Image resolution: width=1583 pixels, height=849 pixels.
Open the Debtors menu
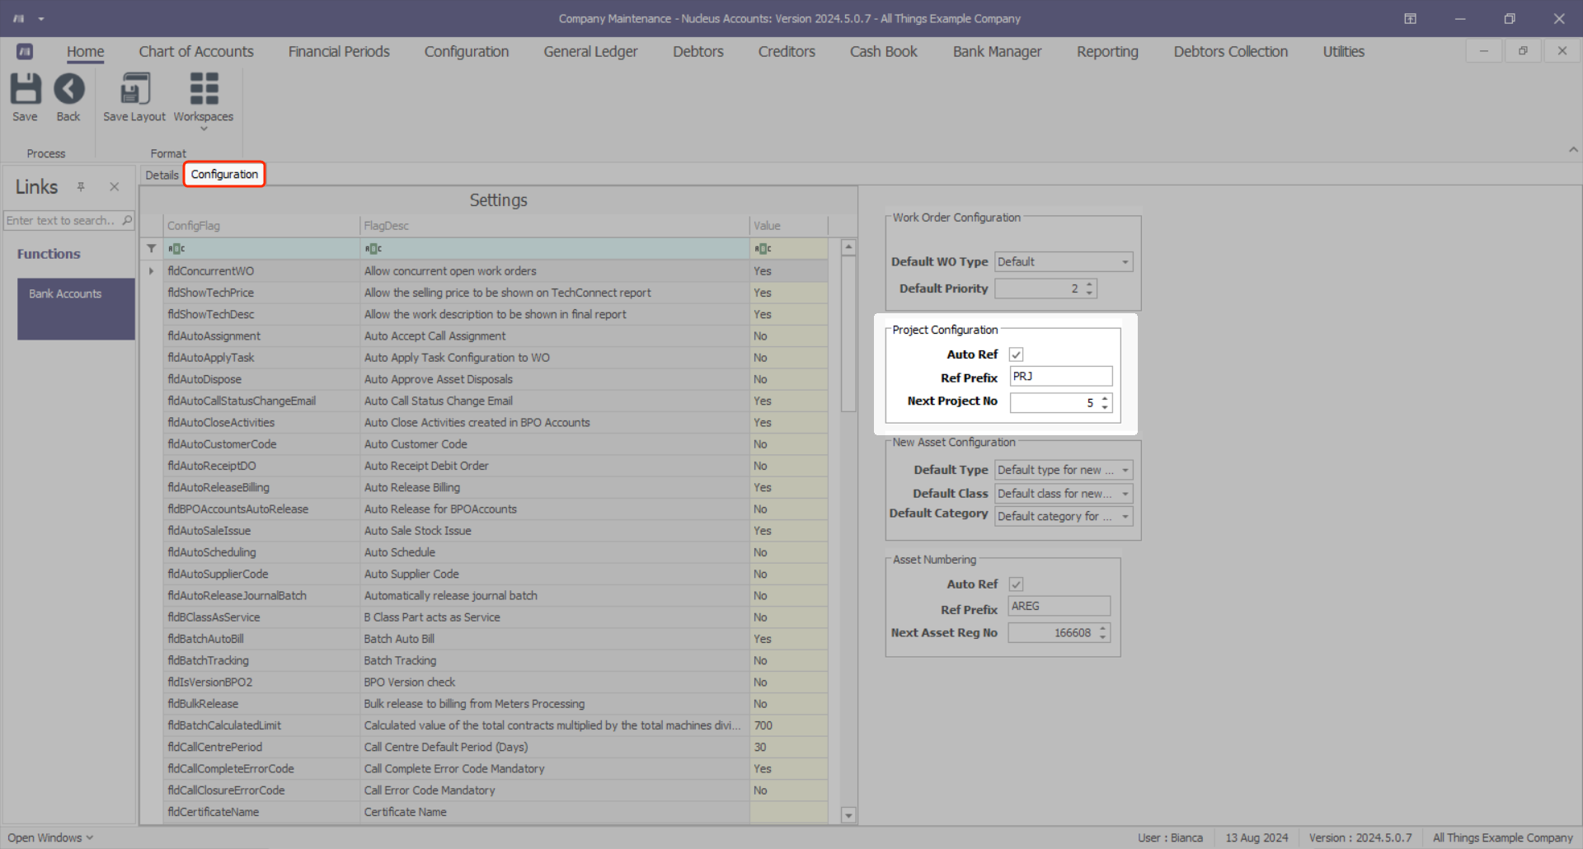tap(698, 51)
